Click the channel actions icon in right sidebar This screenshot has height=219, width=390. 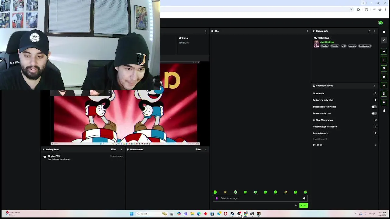(384, 94)
